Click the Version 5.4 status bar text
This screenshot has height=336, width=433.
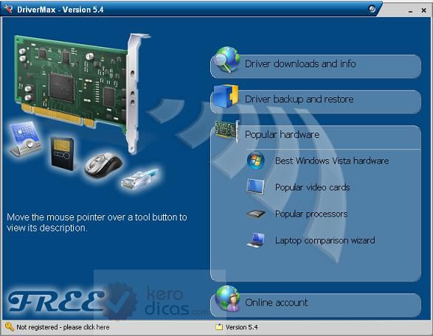tap(242, 327)
